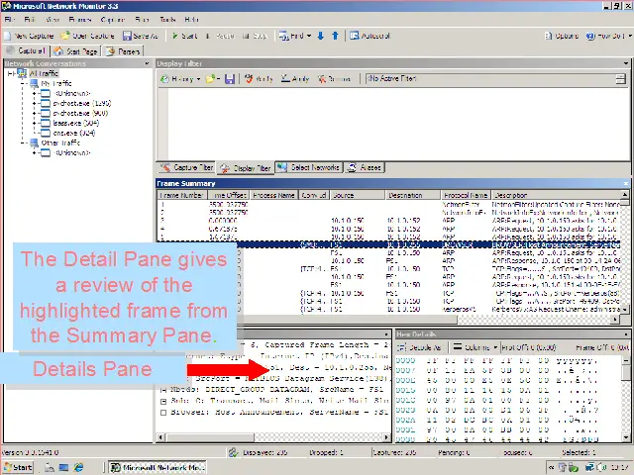Open the Capture menu
Image resolution: width=634 pixels, height=475 pixels.
click(x=112, y=20)
